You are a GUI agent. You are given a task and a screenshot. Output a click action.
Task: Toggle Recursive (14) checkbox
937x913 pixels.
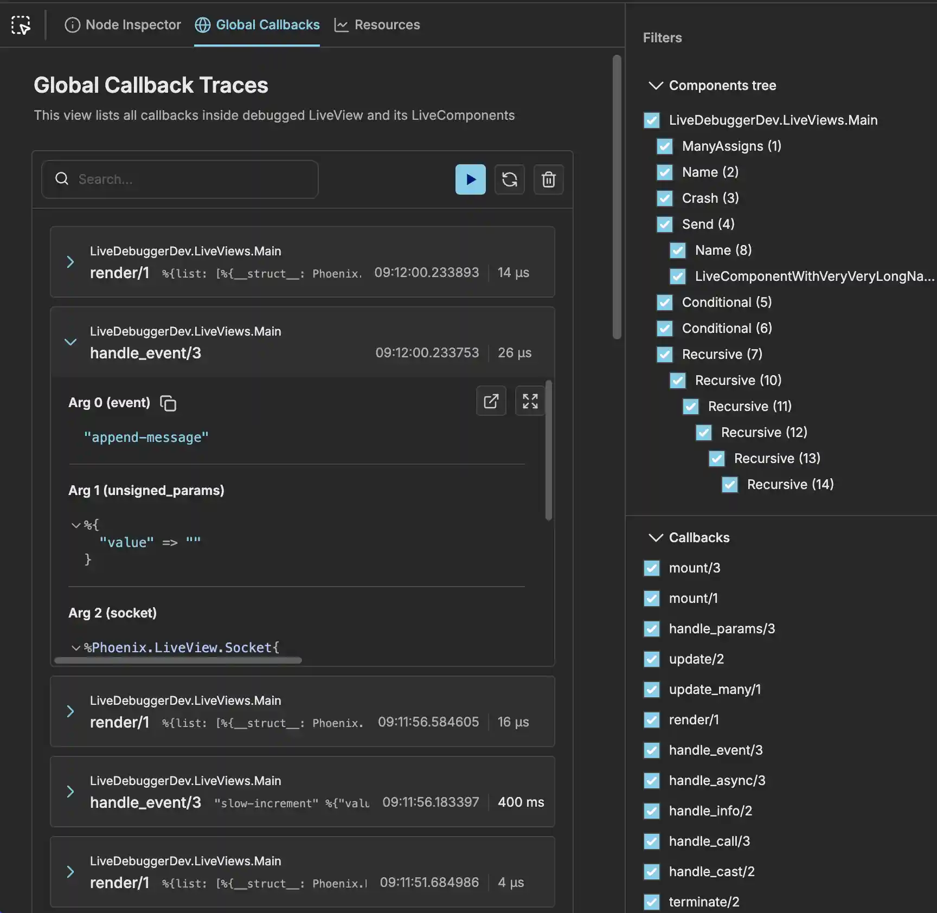(730, 485)
